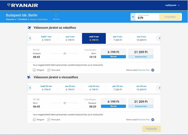Select Business Plus fare for return FR 196
188x135 pixels.
point(141,103)
